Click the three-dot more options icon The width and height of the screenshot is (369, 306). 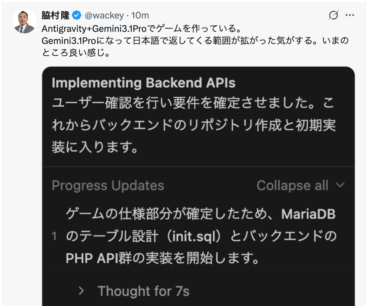tap(350, 15)
